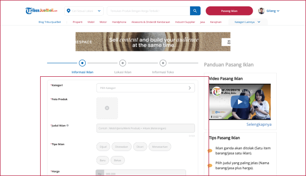Select the Lokasi Iklan step circle

pos(122,63)
